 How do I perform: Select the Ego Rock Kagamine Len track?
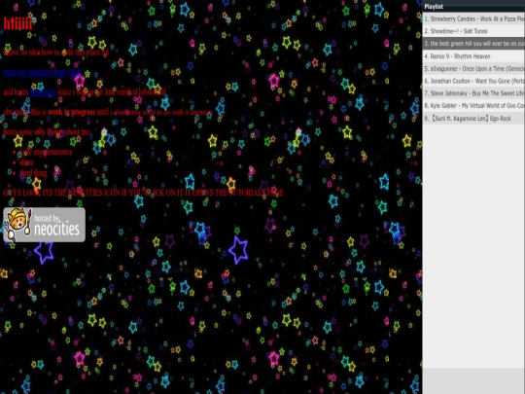coord(473,119)
